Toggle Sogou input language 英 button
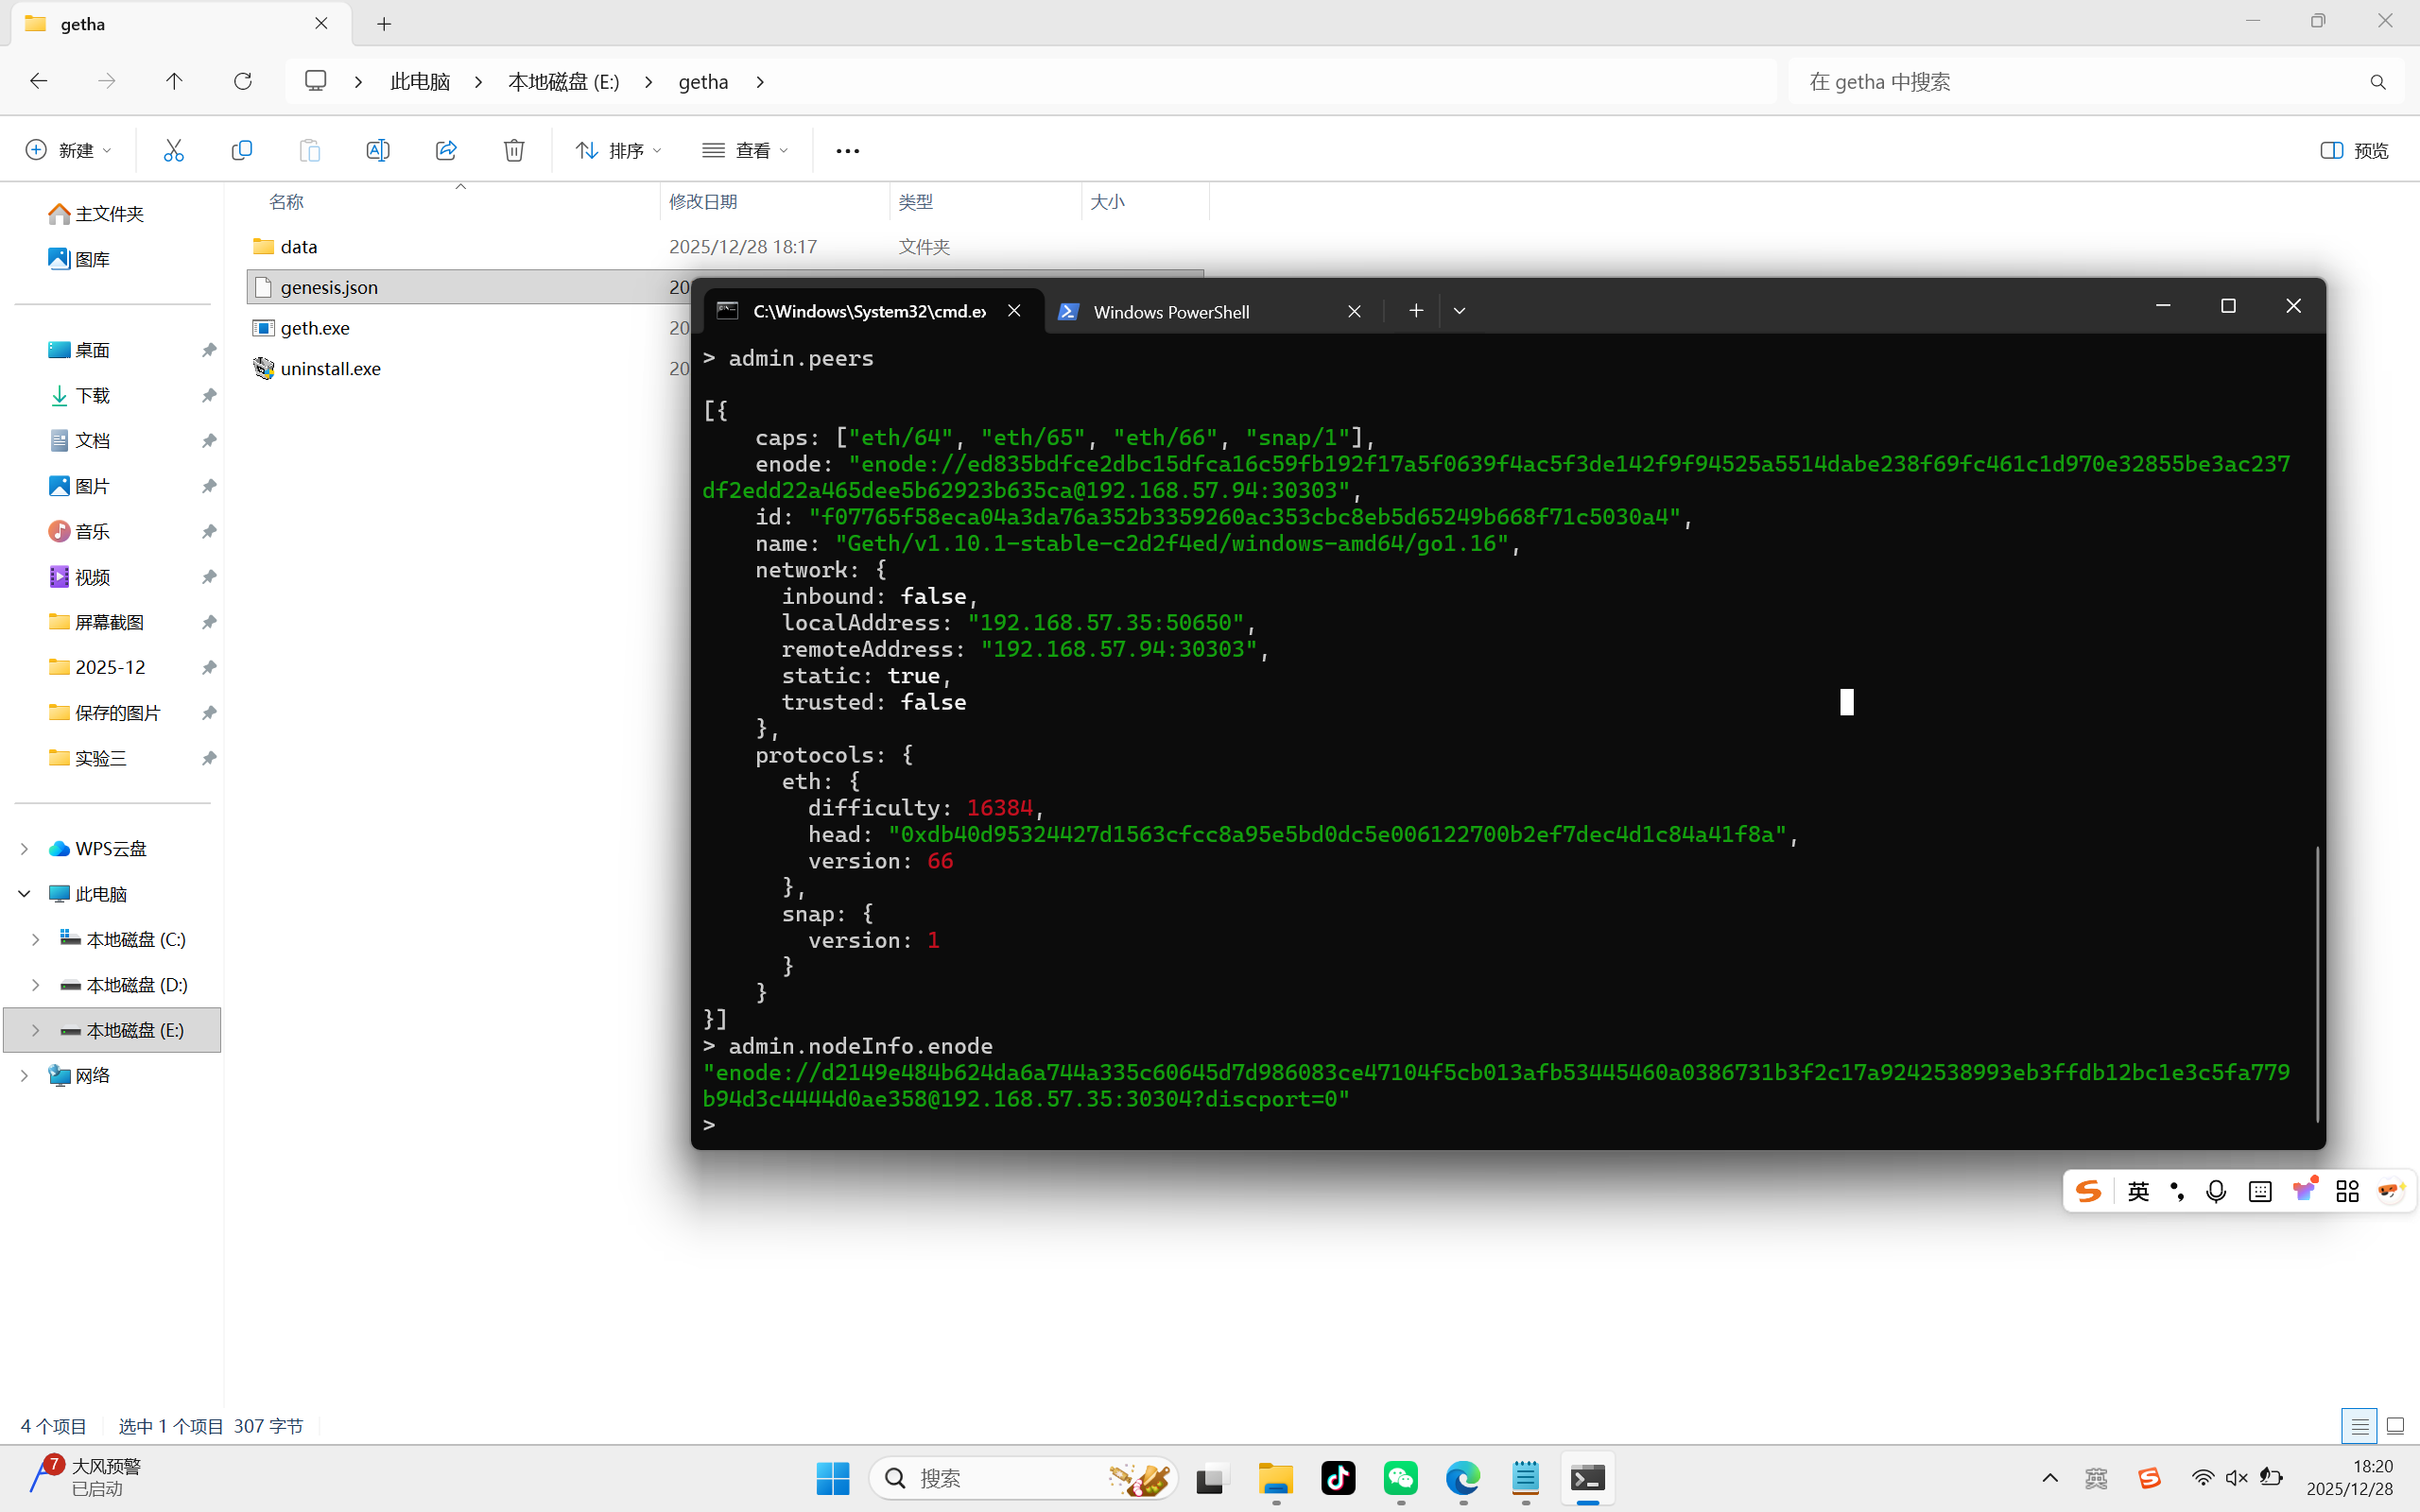Screen dimensions: 2420x1512 (2138, 1191)
